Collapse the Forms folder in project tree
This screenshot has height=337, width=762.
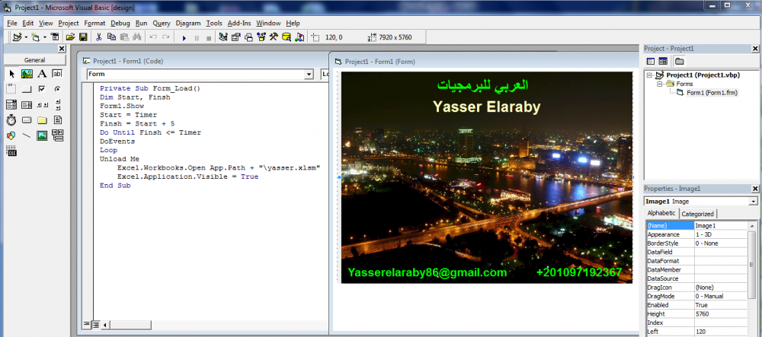[660, 84]
